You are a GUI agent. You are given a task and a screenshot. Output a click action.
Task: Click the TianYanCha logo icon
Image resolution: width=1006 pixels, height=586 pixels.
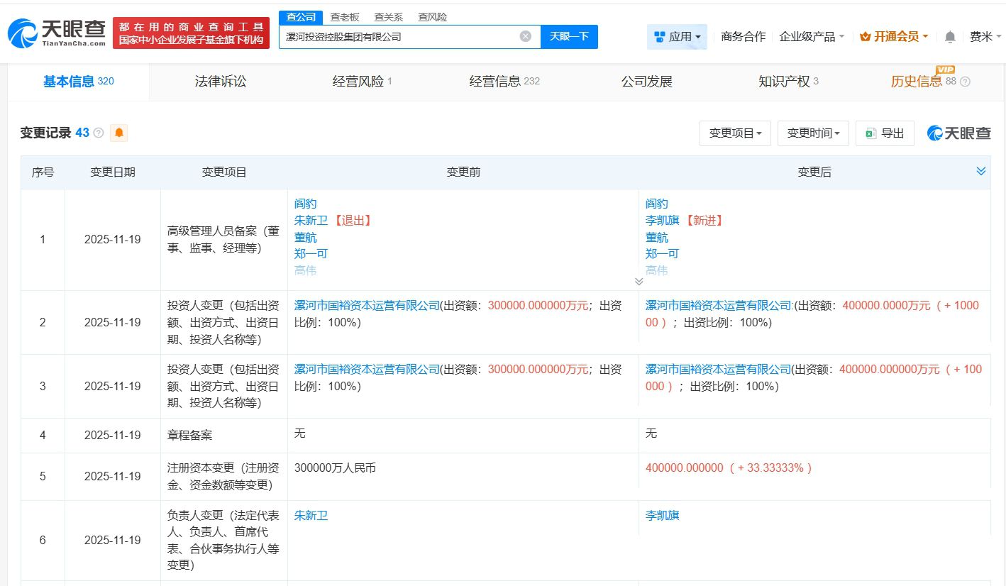(x=23, y=33)
